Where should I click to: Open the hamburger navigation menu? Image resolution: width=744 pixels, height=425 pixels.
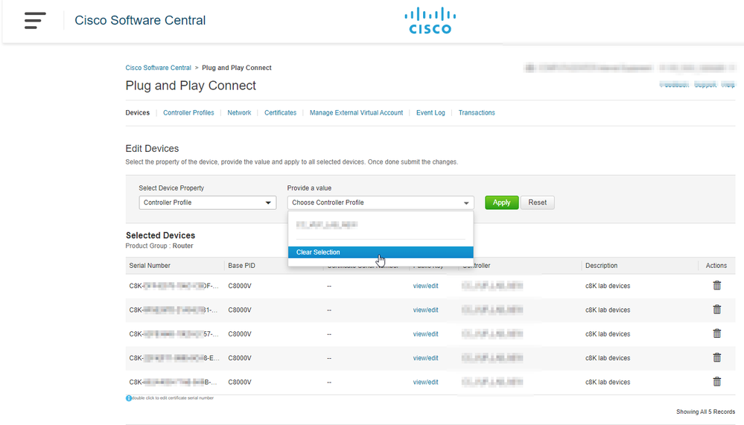pyautogui.click(x=35, y=20)
